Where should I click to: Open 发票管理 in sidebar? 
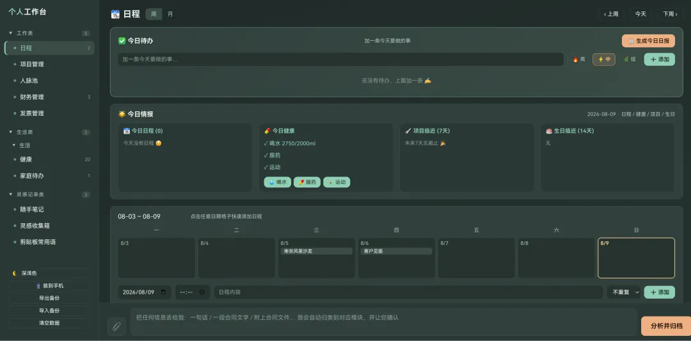(x=49, y=113)
